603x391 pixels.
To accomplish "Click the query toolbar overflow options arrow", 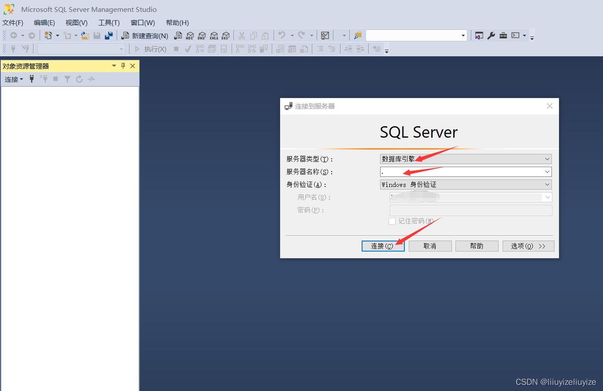I will pyautogui.click(x=387, y=51).
